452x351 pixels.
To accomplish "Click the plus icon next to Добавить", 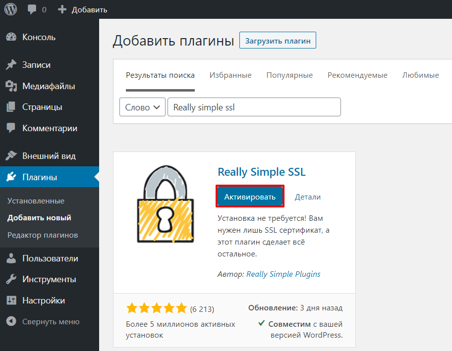I will [x=62, y=9].
